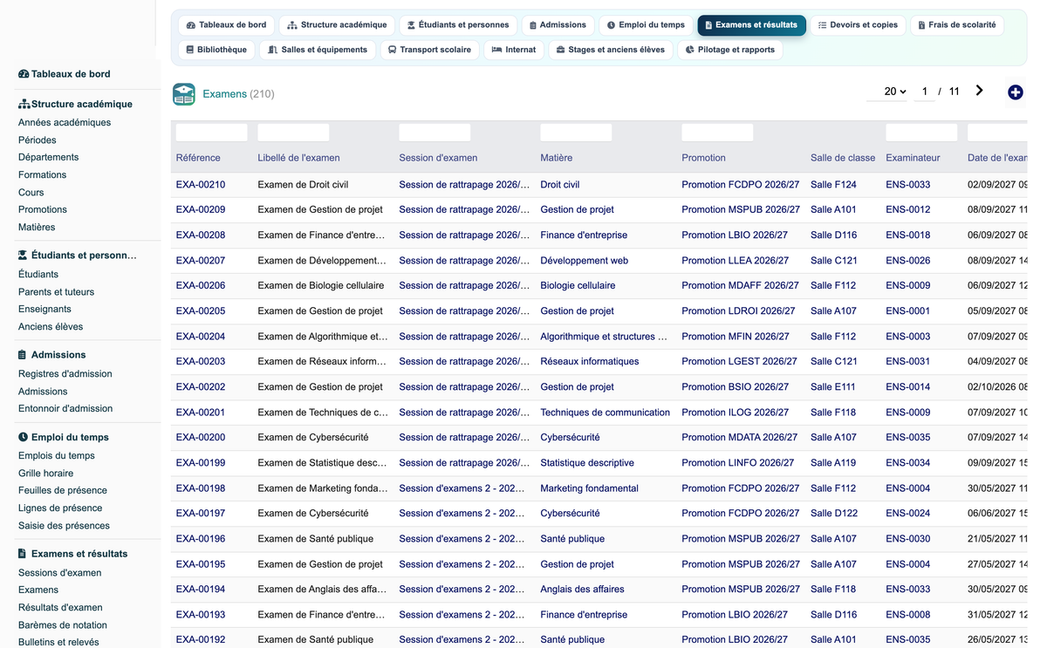This screenshot has height=648, width=1047.
Task: Open Formations in the sidebar
Action: tap(43, 175)
